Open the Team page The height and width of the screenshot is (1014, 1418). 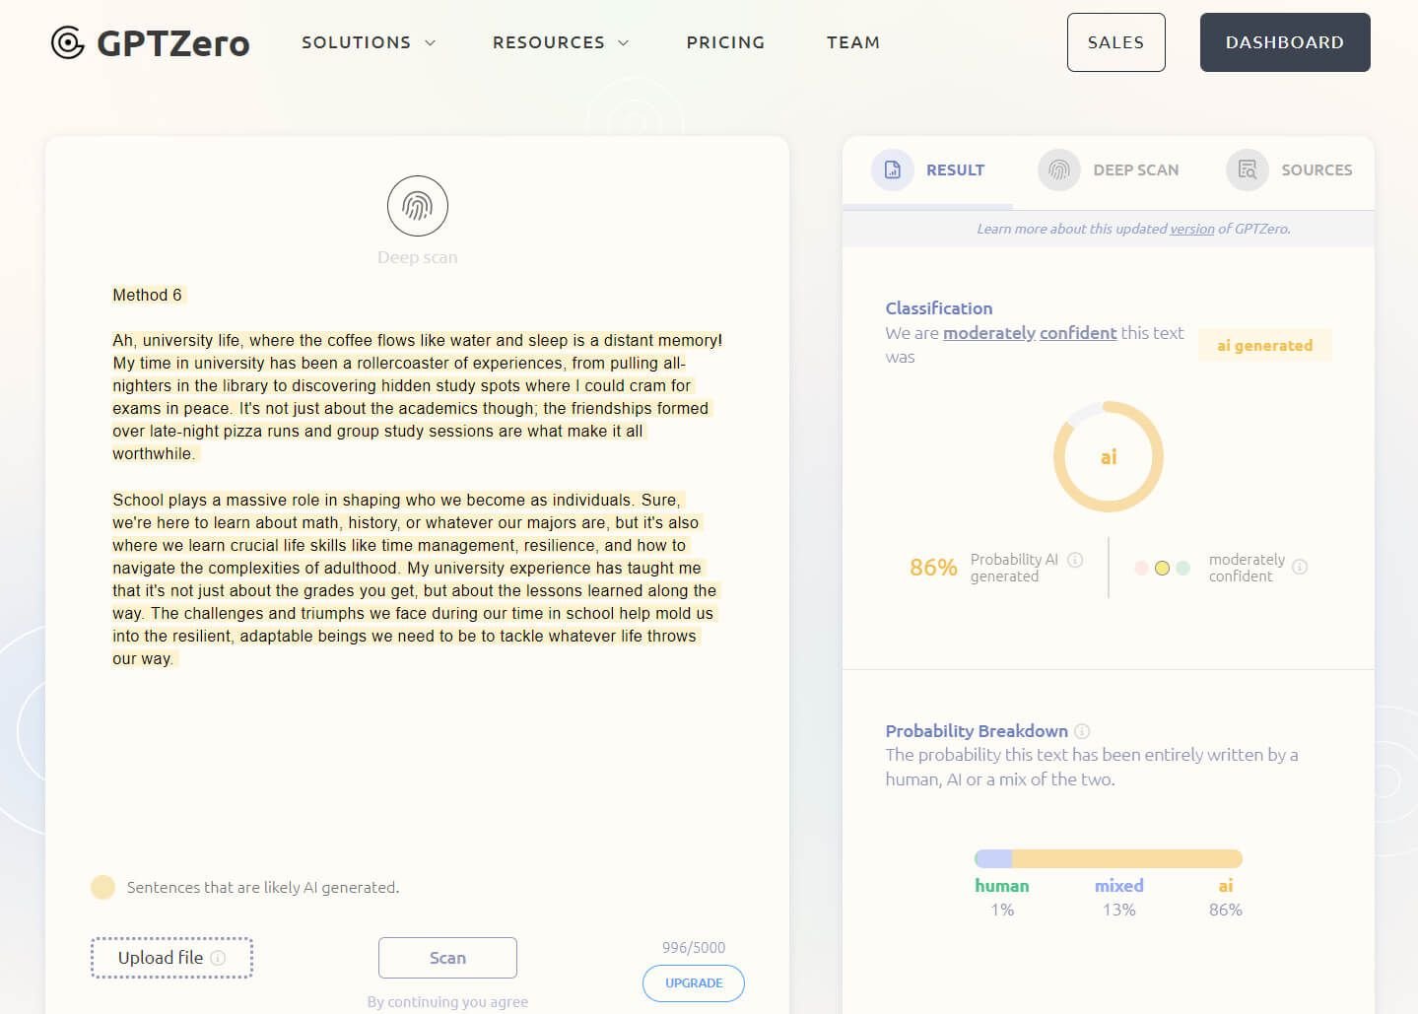point(852,42)
